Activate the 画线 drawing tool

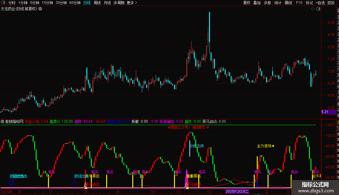tap(288, 3)
